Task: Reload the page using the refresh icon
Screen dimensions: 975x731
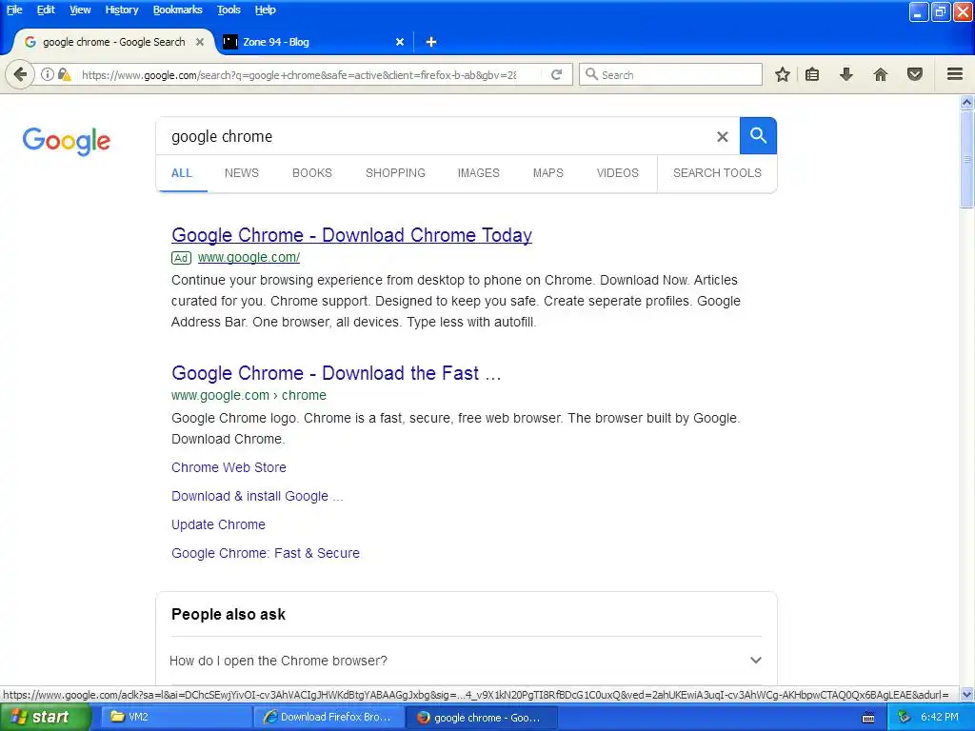Action: coord(556,74)
